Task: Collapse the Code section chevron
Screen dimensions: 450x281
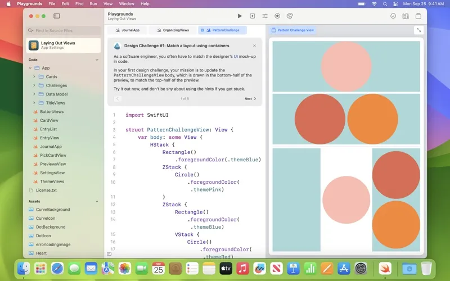Action: pos(97,60)
